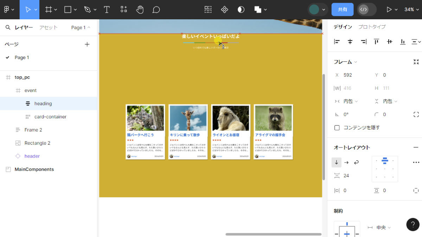
Task: Remove auto layout with minus icon
Action: click(416, 147)
